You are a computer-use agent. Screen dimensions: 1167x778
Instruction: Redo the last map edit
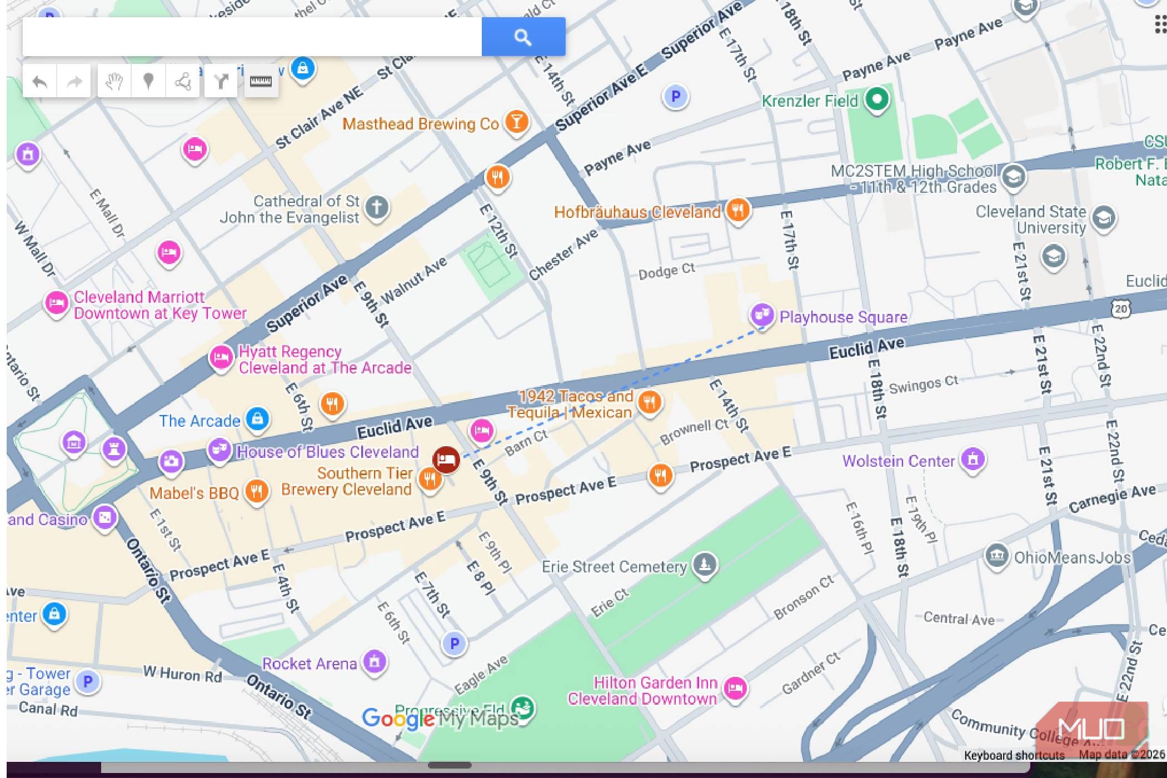(74, 82)
